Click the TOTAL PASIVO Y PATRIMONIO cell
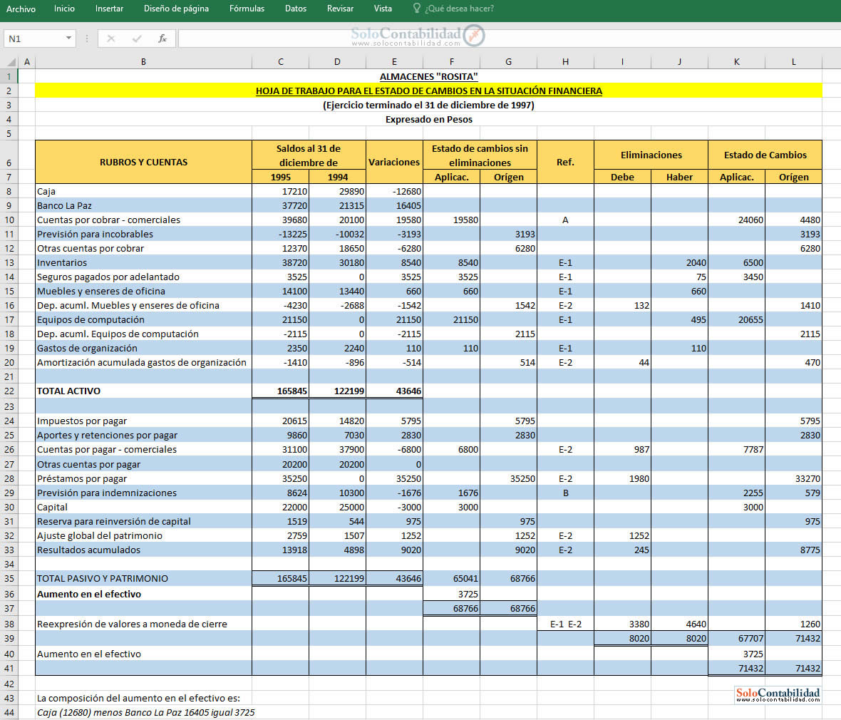 (143, 578)
